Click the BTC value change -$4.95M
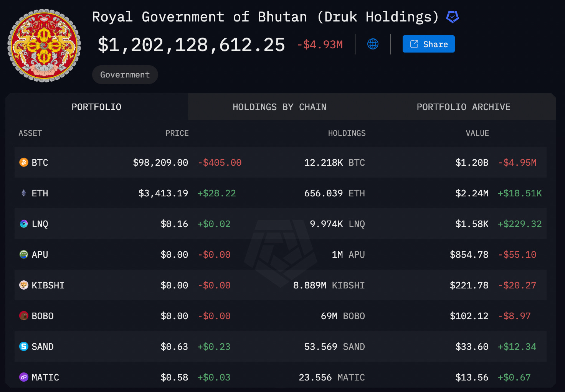Screen dimensions: 565x392 (517, 163)
